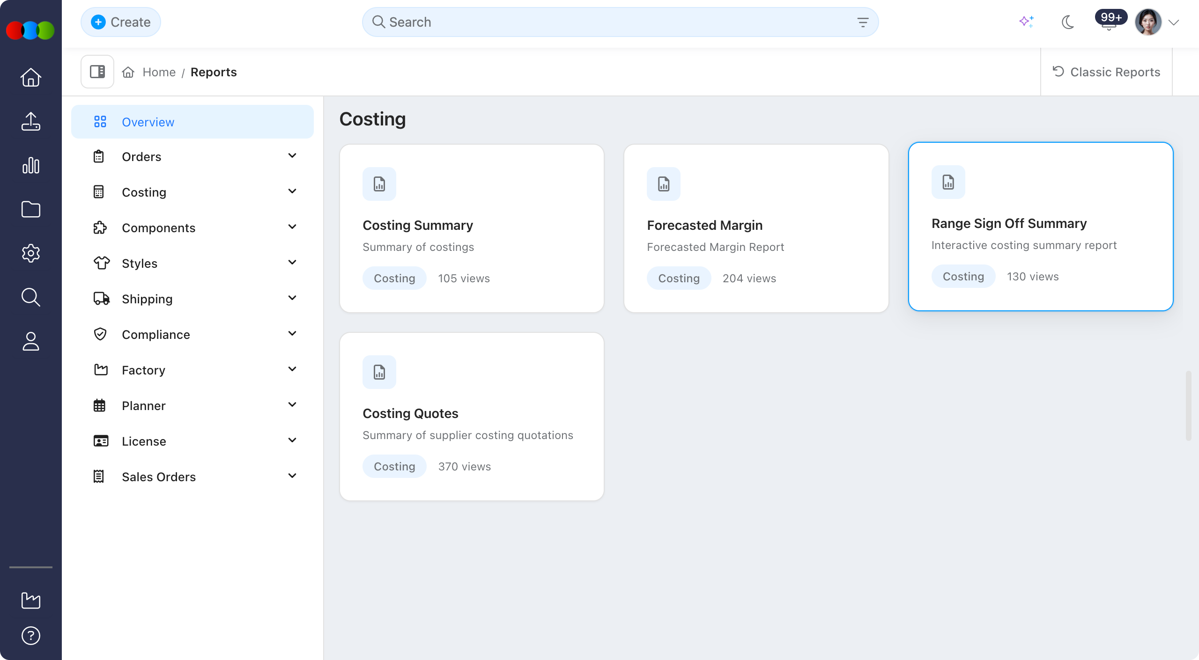Expand the Shipping chevron
Viewport: 1199px width, 660px height.
[292, 298]
